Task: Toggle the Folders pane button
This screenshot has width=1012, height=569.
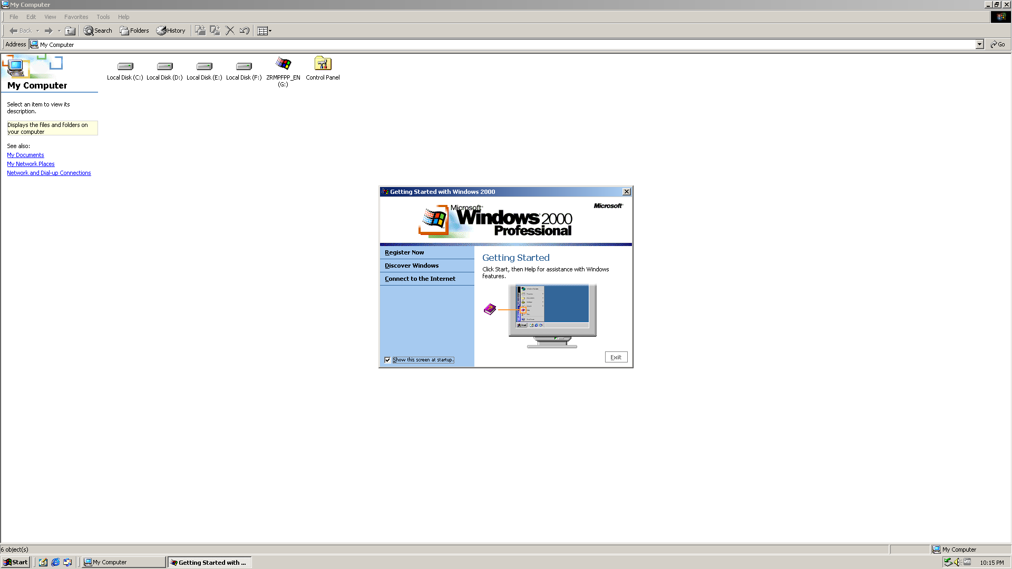Action: (x=134, y=31)
